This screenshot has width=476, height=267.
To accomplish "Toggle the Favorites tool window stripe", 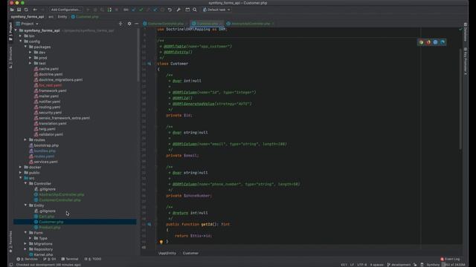I will (x=10, y=243).
